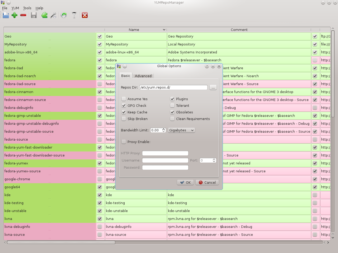Switch to the Basic tab

click(126, 76)
